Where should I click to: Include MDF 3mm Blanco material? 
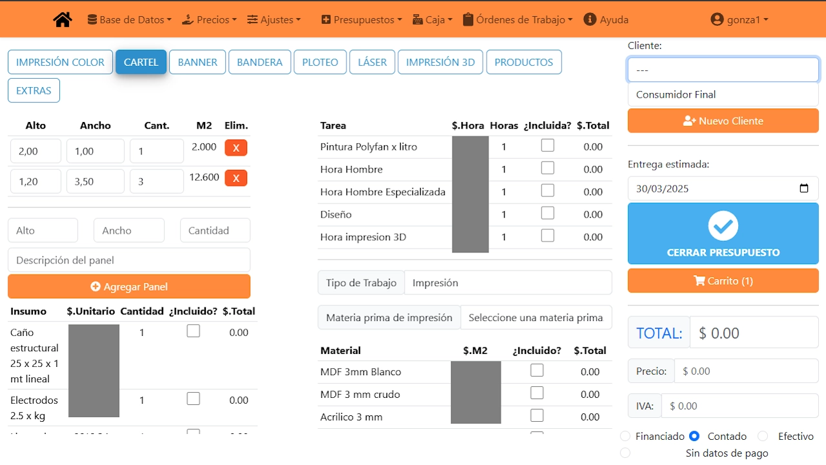coord(536,371)
